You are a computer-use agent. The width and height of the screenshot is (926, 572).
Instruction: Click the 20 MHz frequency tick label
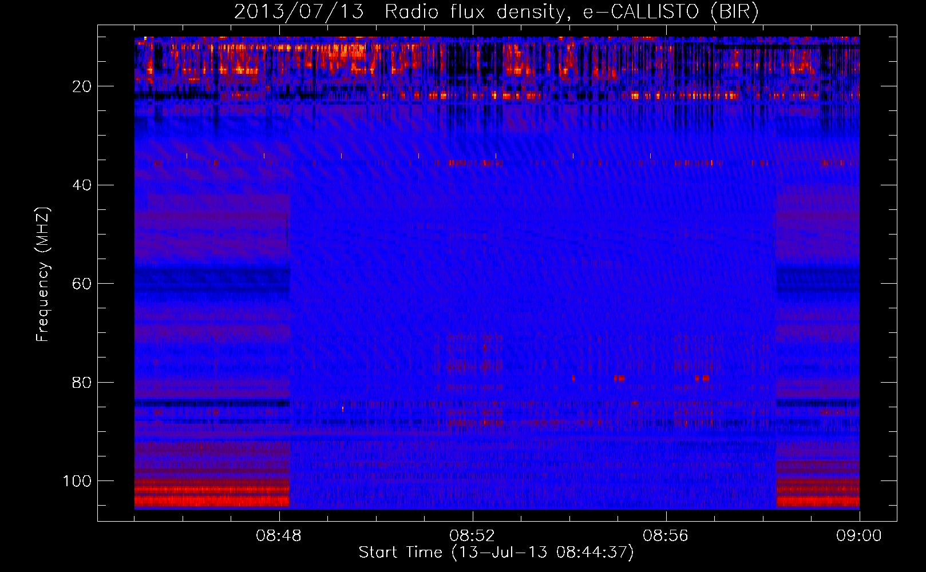point(82,86)
